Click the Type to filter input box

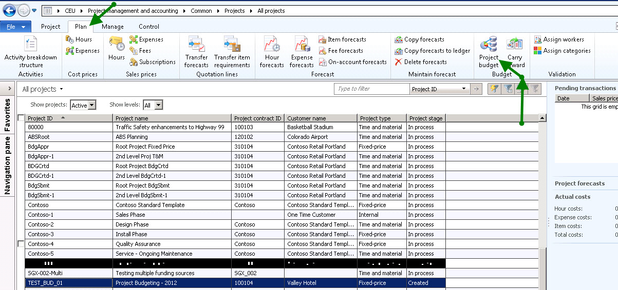pyautogui.click(x=371, y=89)
